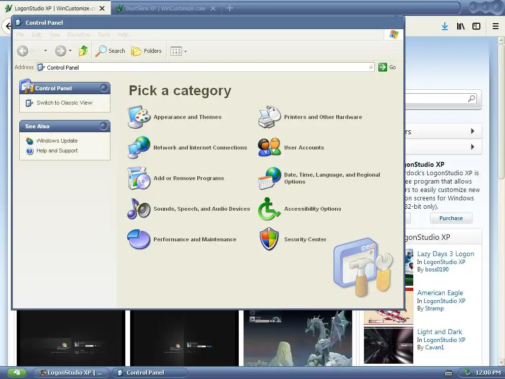Select the LogonStudio XP browser tab
The height and width of the screenshot is (379, 505).
(55, 8)
